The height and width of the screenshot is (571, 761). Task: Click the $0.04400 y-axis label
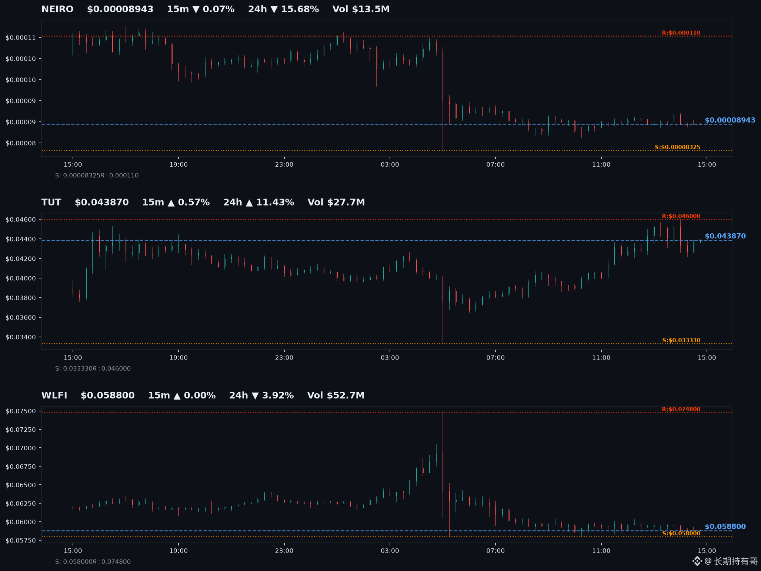point(21,239)
